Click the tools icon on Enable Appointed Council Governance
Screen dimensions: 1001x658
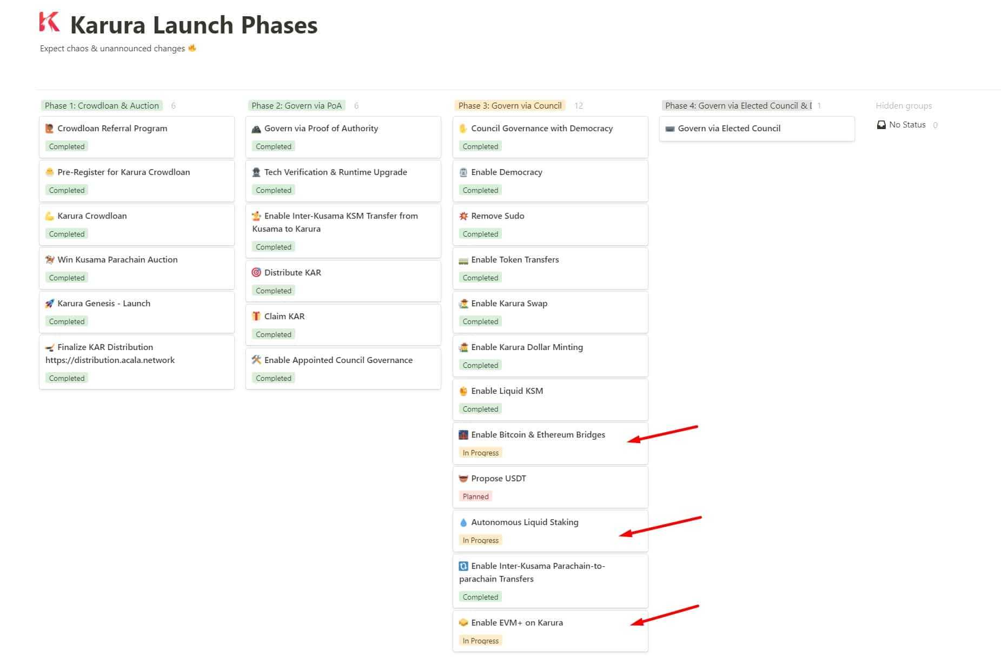pyautogui.click(x=256, y=360)
